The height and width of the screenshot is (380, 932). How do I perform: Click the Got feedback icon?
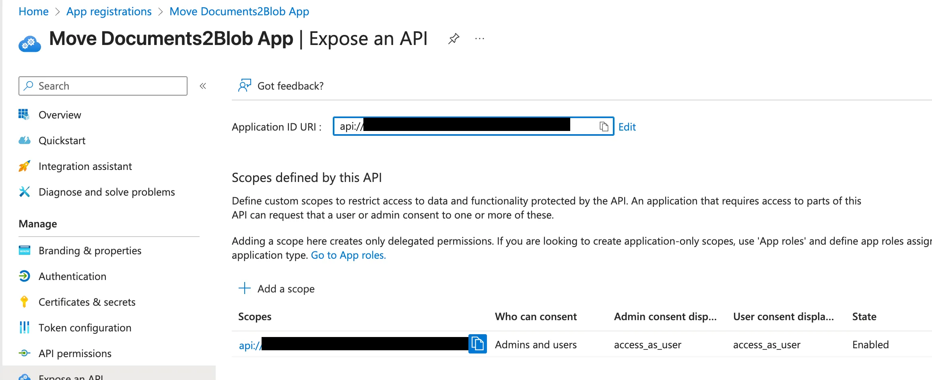(x=245, y=85)
